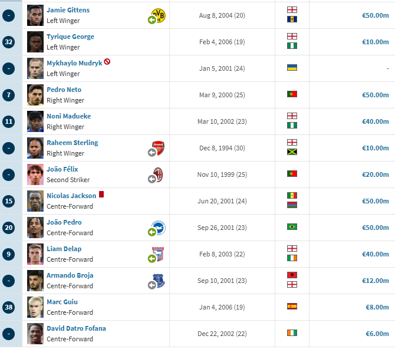The width and height of the screenshot is (395, 349).
Task: Click the Ukraine flag in Mudryk's row
Action: tap(292, 68)
